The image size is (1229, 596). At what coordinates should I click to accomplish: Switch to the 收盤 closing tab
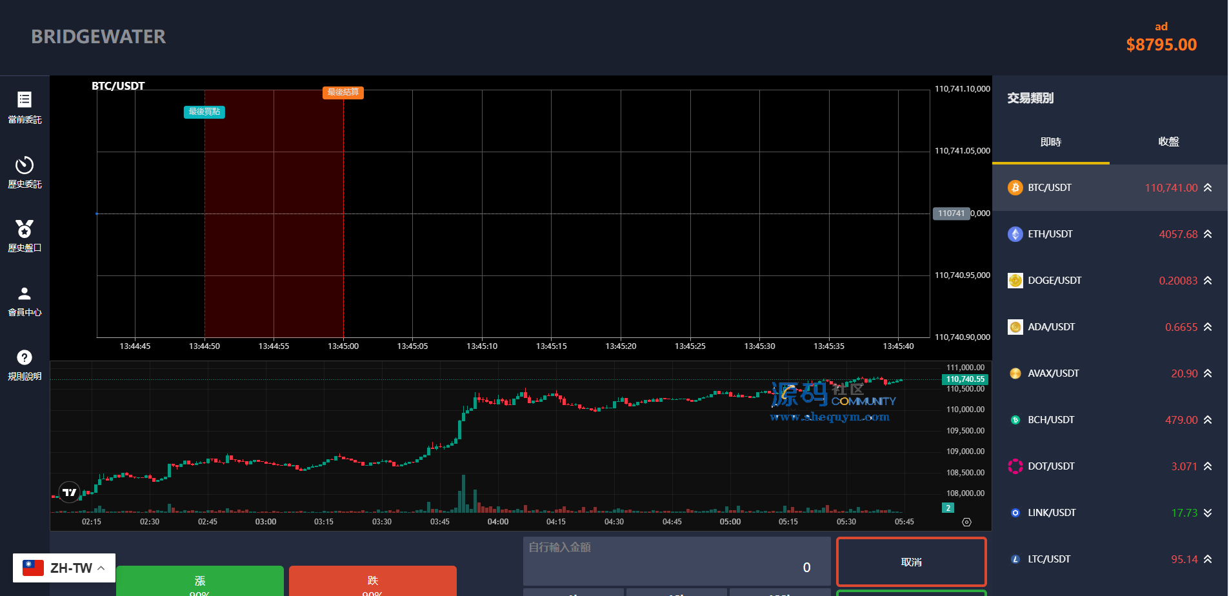[1168, 142]
